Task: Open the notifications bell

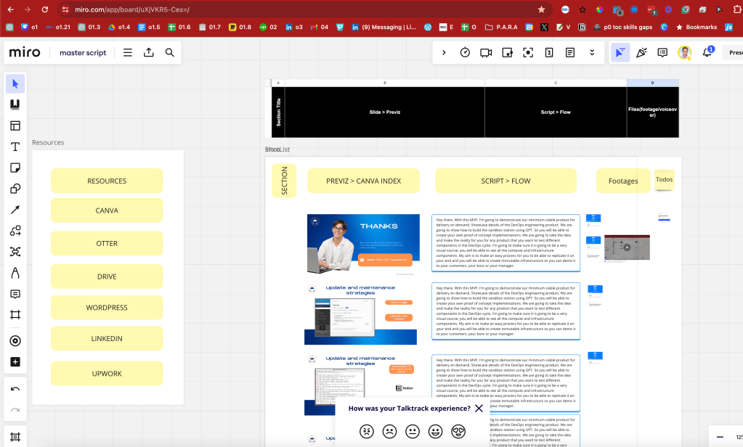Action: tap(707, 52)
